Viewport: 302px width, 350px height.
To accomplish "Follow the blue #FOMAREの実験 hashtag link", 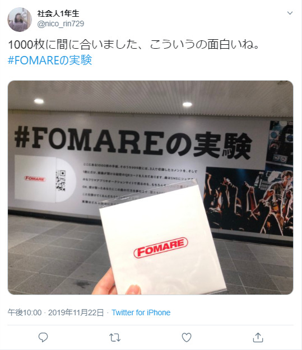I will (50, 60).
